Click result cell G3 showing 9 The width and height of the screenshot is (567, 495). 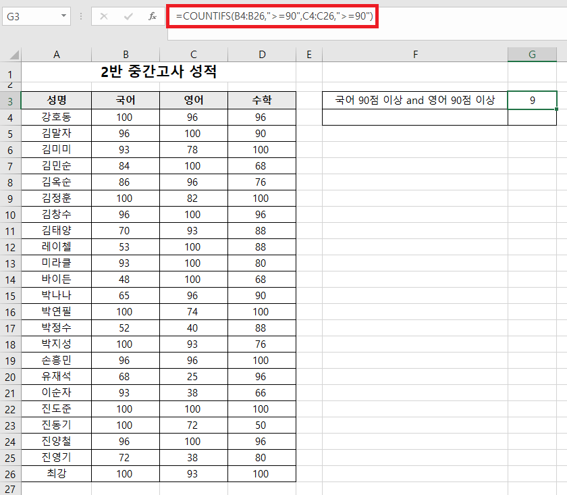coord(532,100)
